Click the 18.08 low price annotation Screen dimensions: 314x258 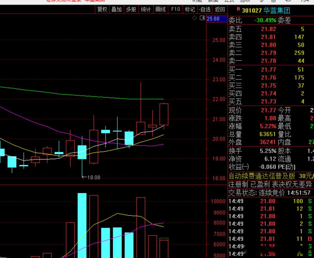(94, 178)
